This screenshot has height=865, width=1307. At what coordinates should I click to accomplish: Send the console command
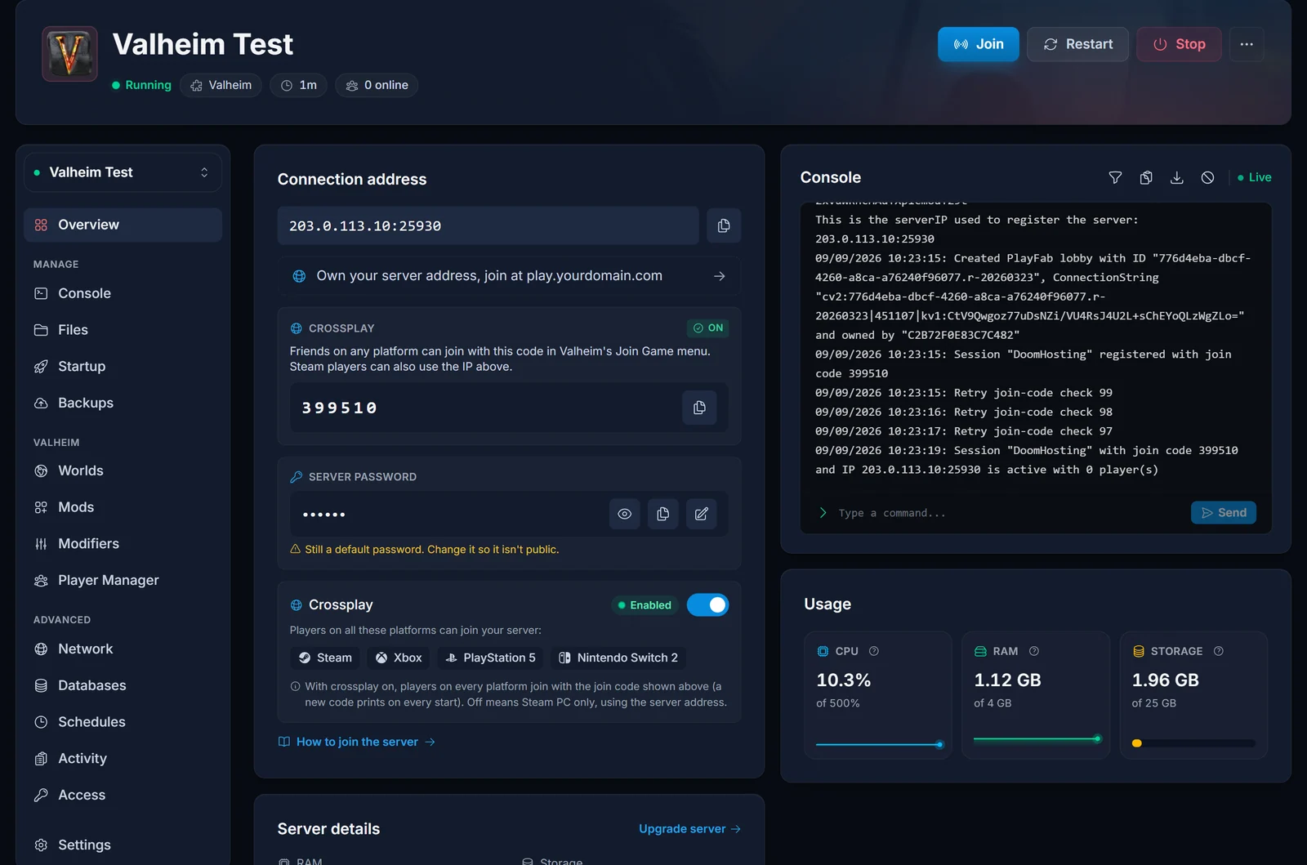point(1223,512)
